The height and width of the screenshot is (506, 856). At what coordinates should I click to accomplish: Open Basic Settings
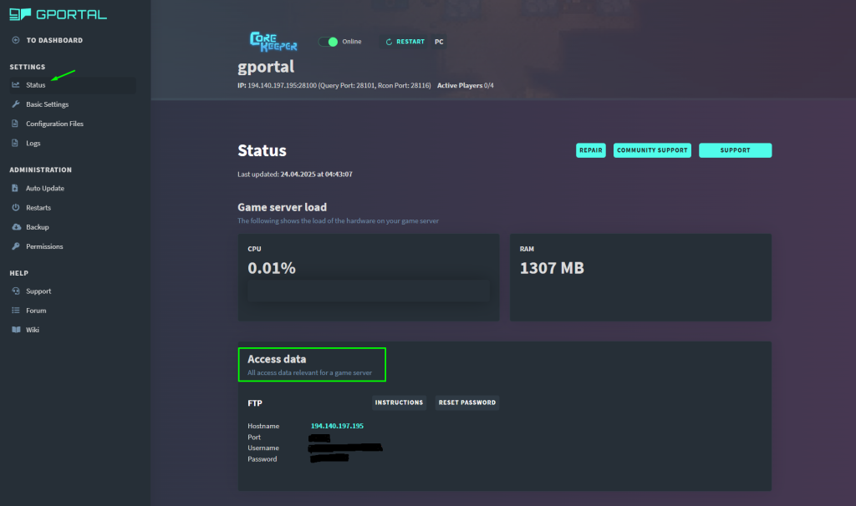48,104
